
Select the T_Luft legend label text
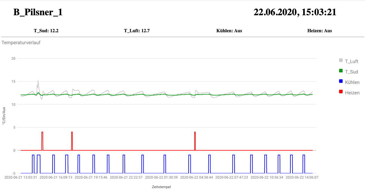coord(352,62)
